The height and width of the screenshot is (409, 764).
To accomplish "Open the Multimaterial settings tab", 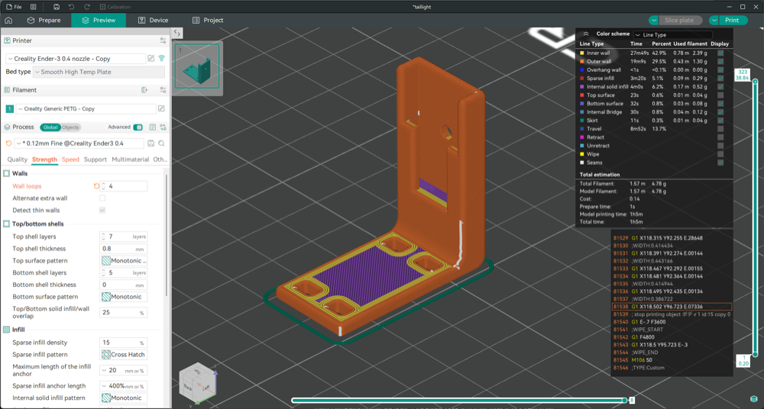I will click(x=130, y=159).
